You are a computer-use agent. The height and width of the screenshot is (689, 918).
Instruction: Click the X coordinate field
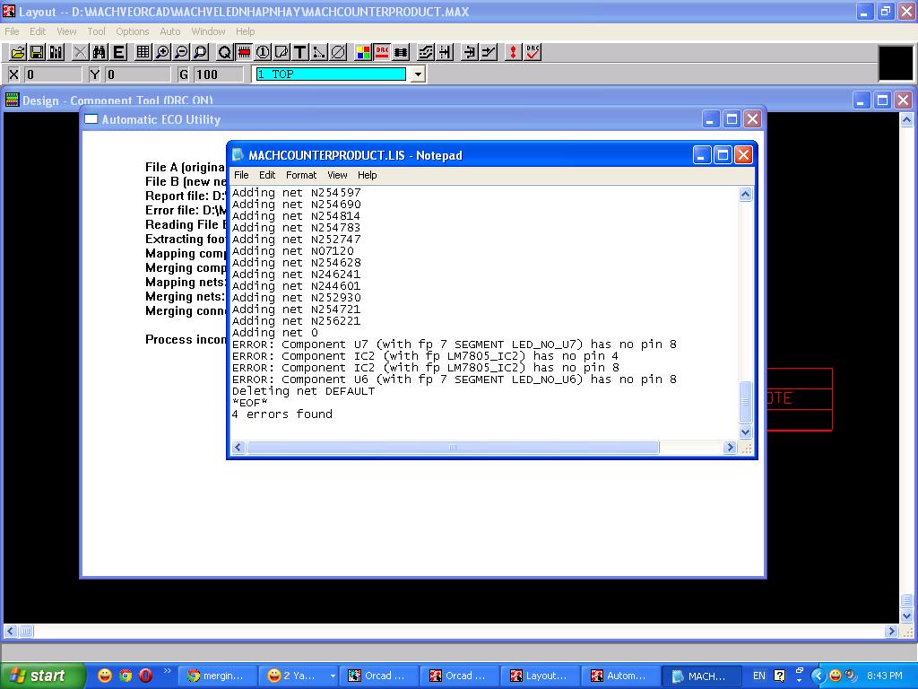(x=52, y=74)
